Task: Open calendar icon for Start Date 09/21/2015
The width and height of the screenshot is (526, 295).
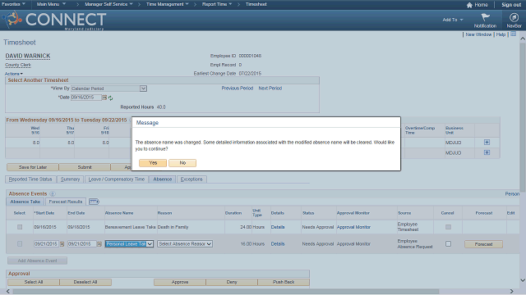Action: [x=62, y=244]
